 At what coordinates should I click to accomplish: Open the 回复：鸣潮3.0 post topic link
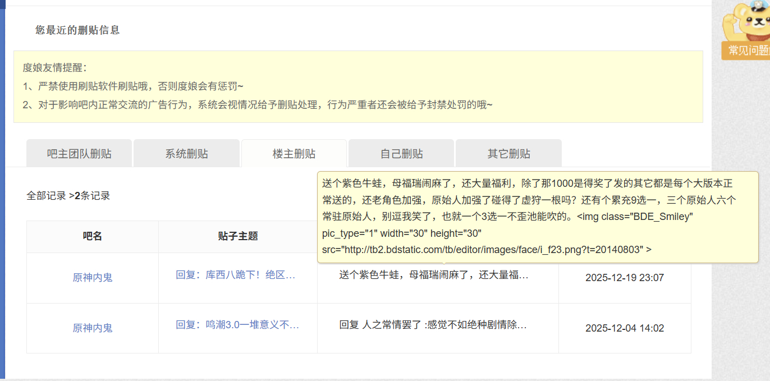coord(237,325)
